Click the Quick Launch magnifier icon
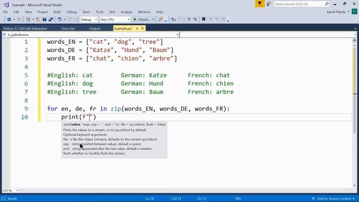The width and height of the screenshot is (359, 202). click(x=326, y=4)
